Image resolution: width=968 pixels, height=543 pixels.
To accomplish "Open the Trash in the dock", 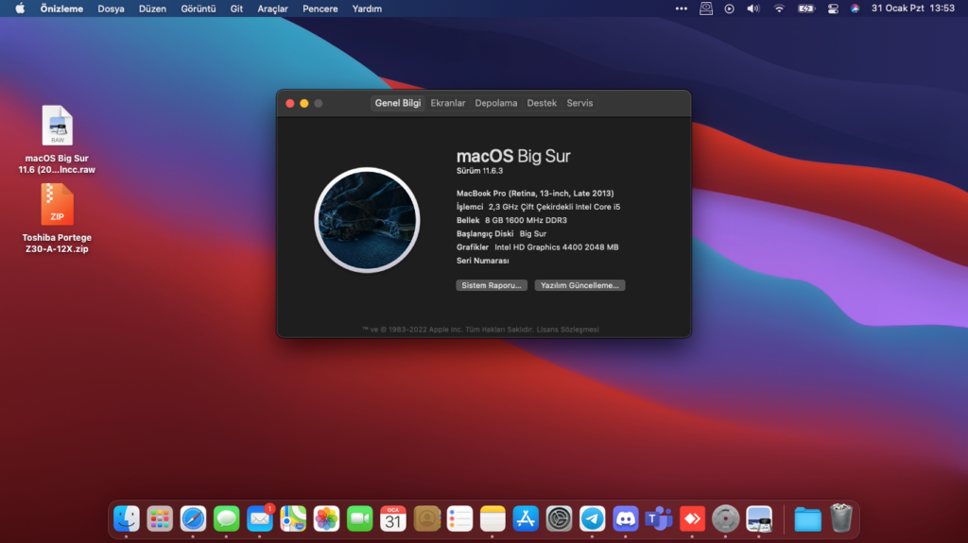I will pyautogui.click(x=840, y=518).
